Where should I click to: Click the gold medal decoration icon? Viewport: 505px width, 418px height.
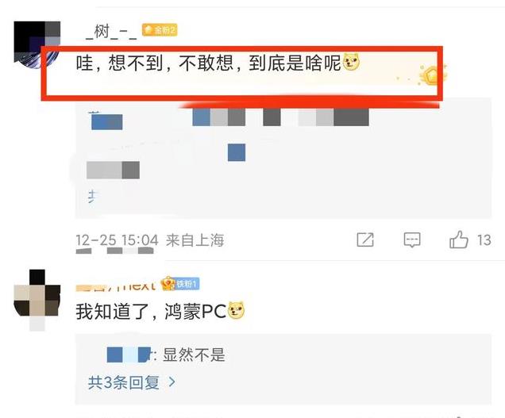pos(432,75)
